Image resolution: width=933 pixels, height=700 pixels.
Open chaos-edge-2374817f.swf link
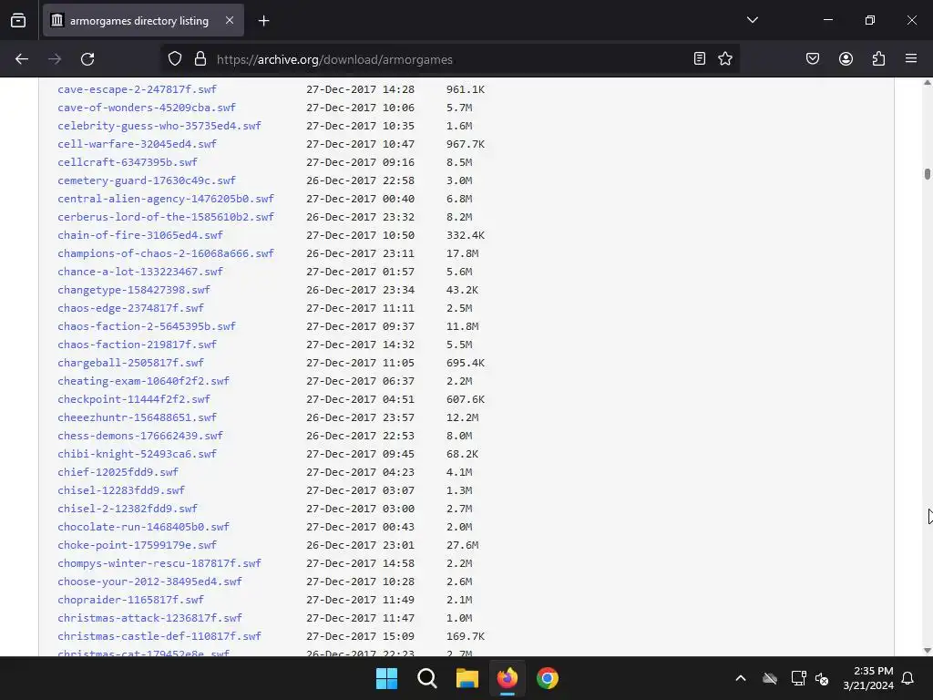(130, 308)
